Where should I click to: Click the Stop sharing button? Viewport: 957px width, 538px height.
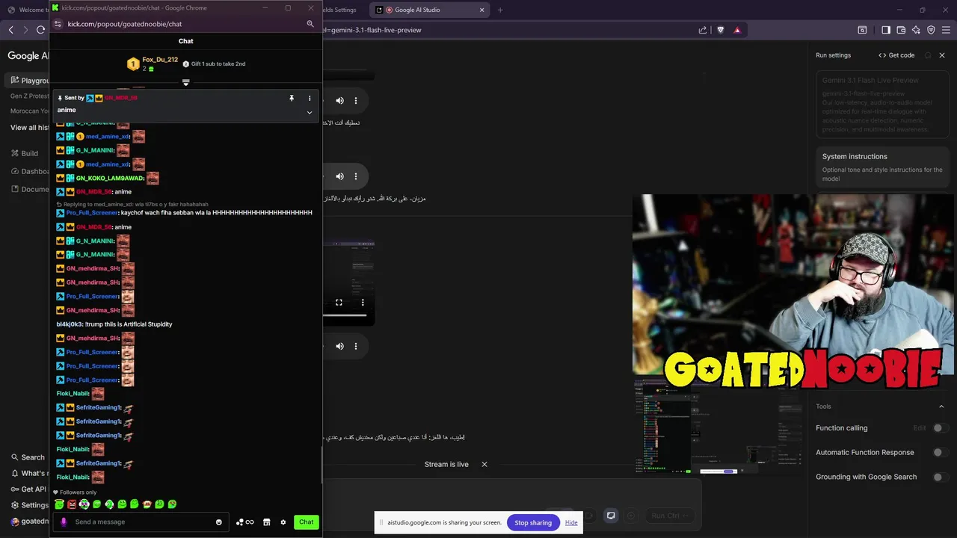point(533,522)
